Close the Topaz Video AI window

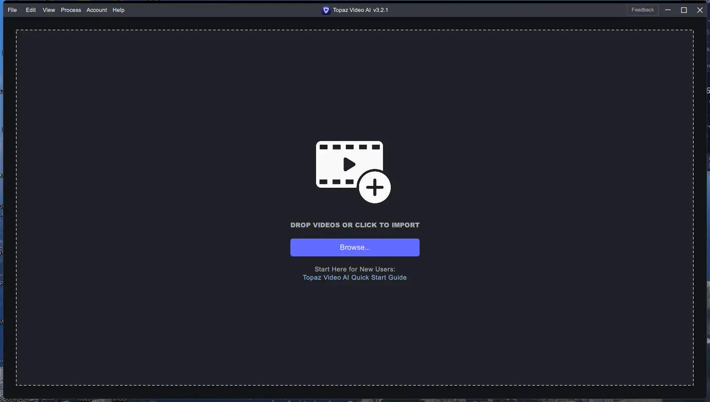pyautogui.click(x=700, y=10)
